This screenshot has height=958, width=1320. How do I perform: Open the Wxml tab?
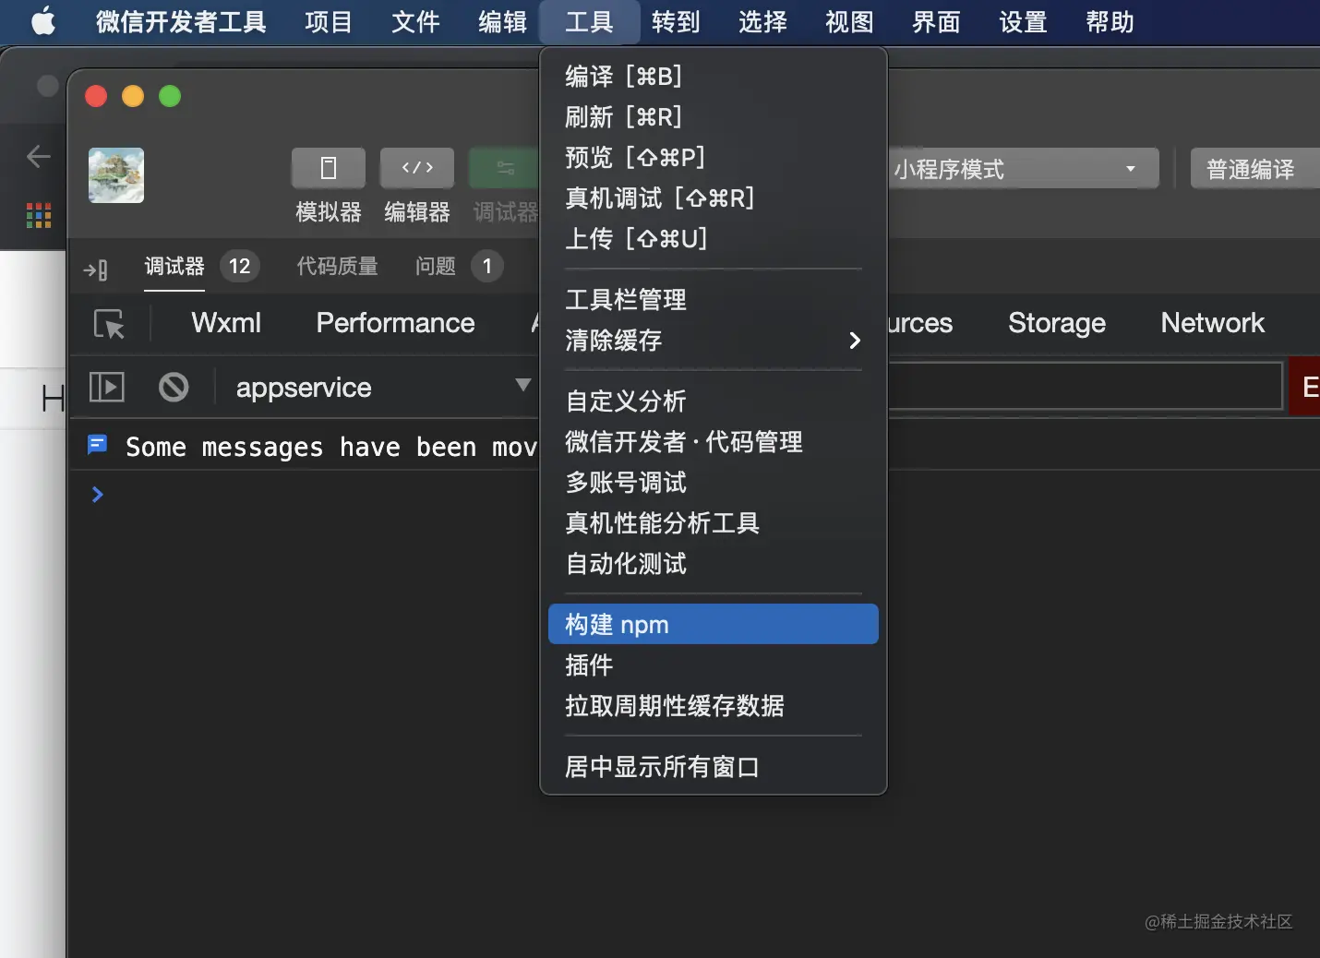click(226, 323)
